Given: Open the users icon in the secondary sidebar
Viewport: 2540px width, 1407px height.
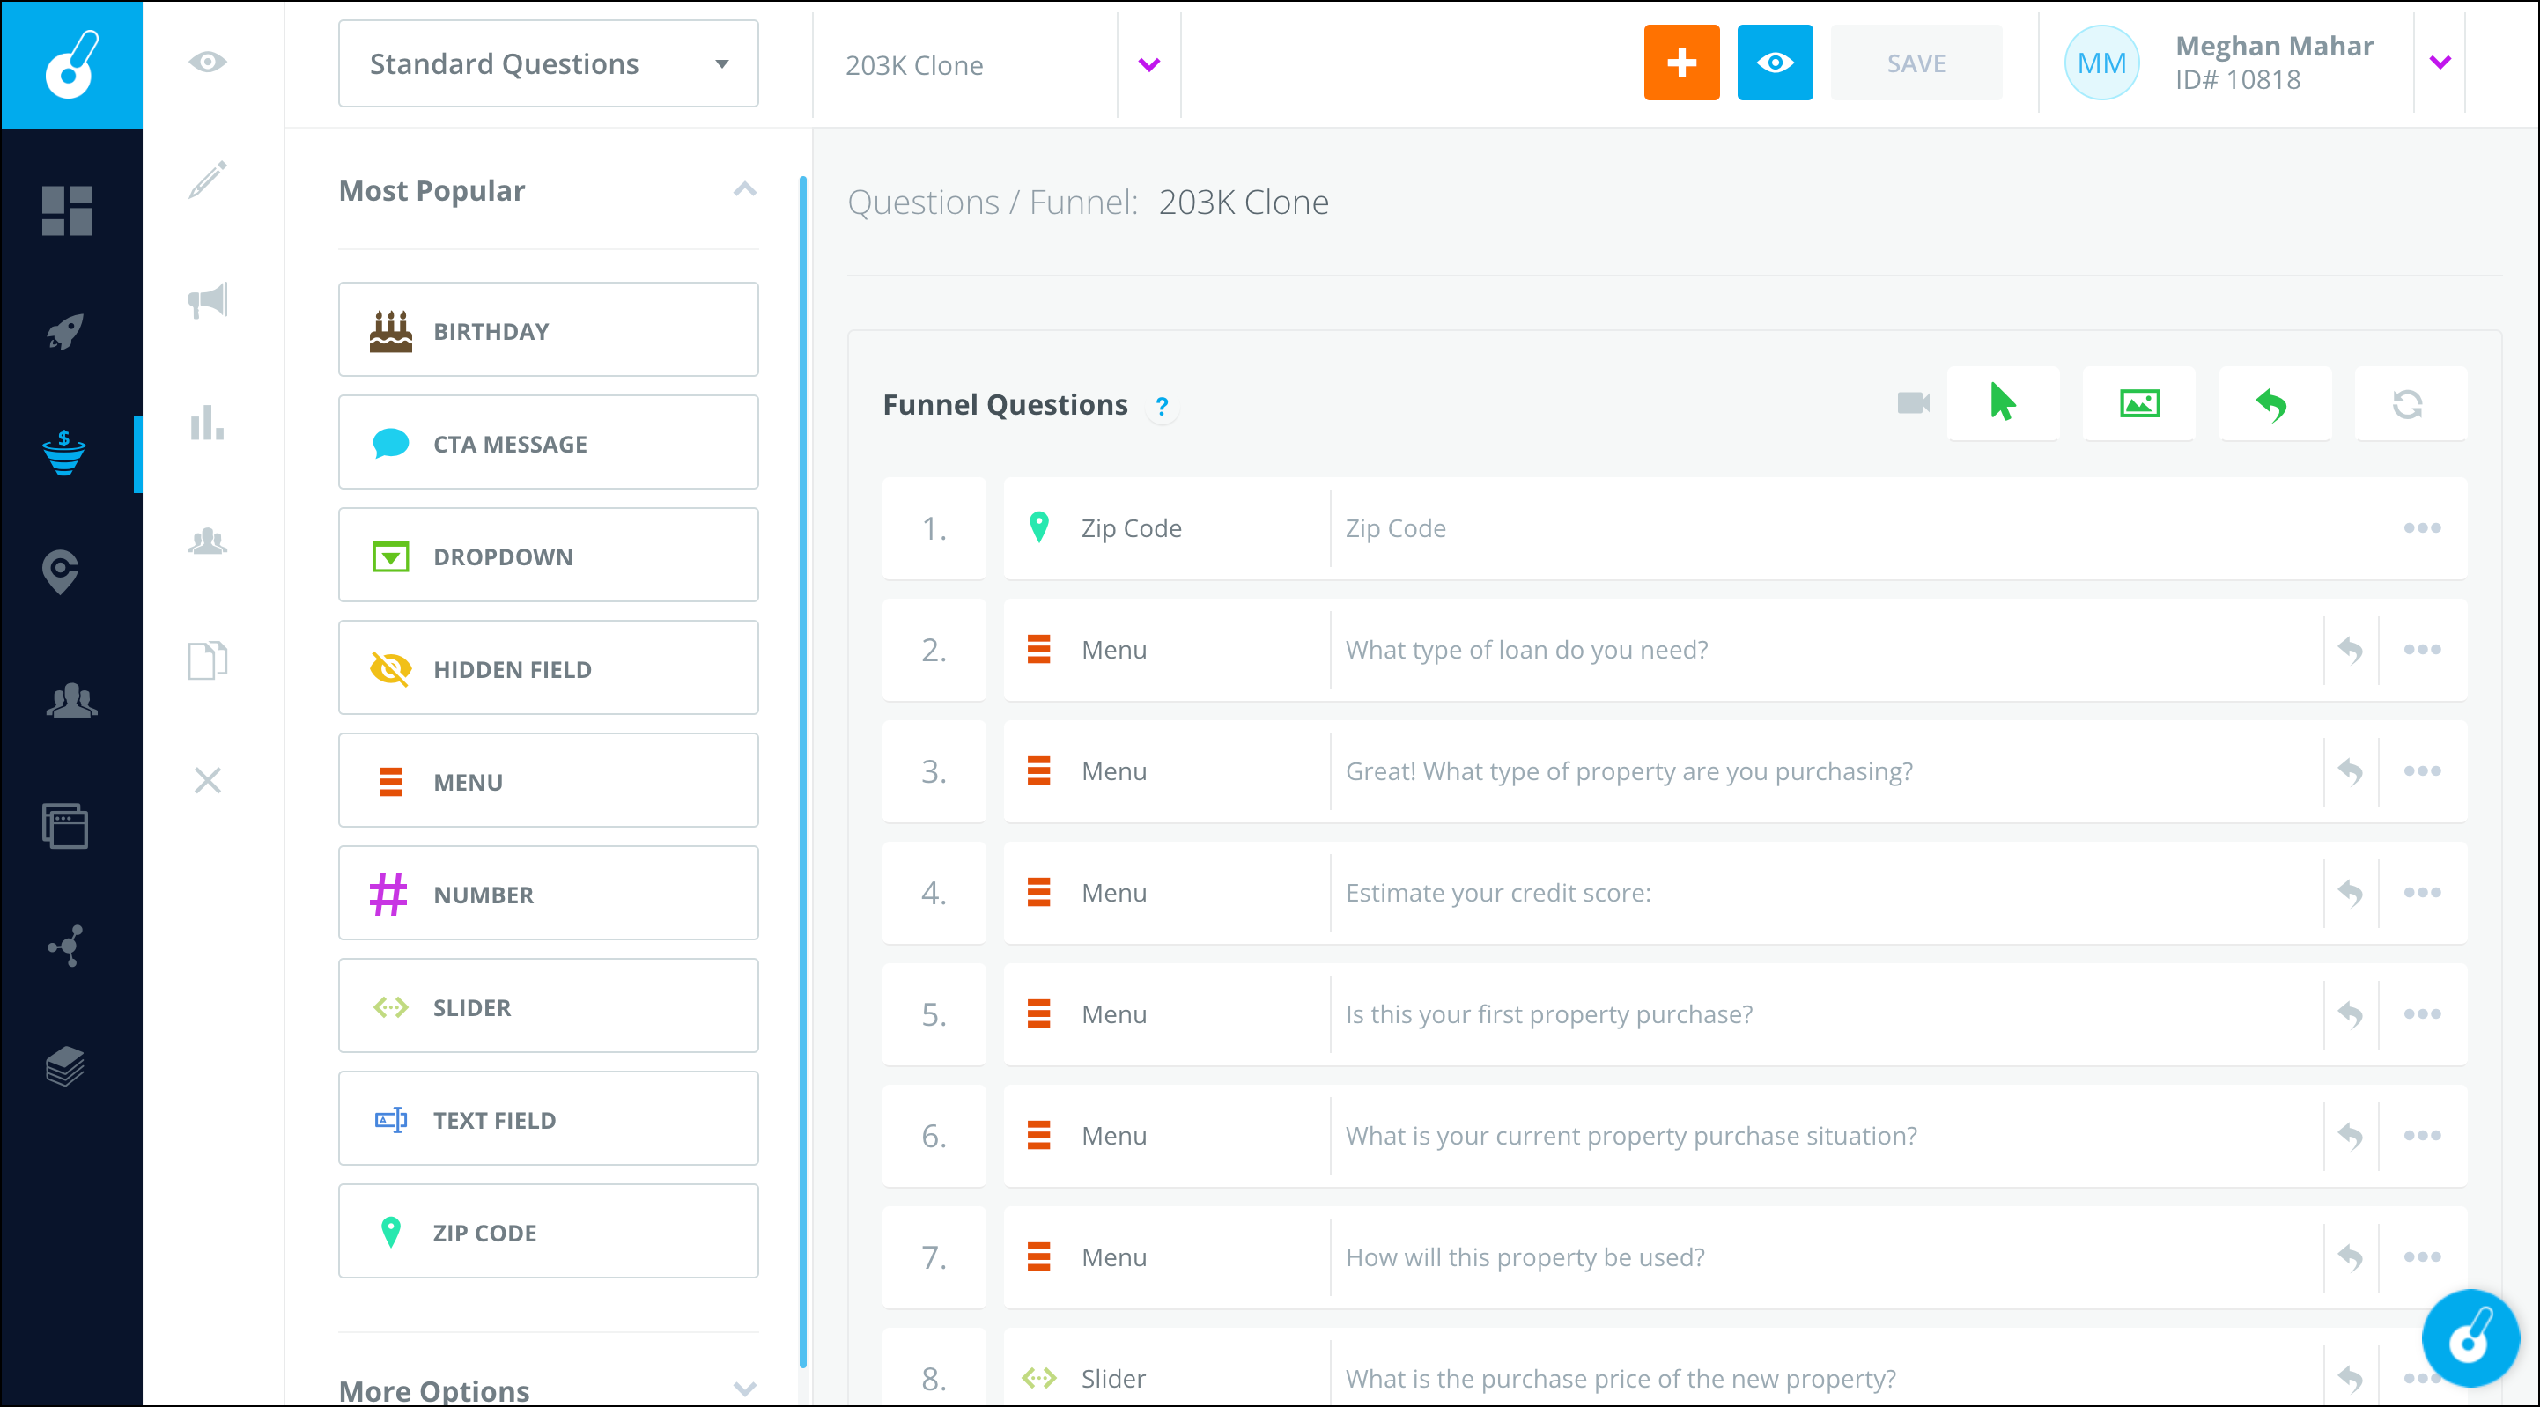Looking at the screenshot, I should point(208,541).
